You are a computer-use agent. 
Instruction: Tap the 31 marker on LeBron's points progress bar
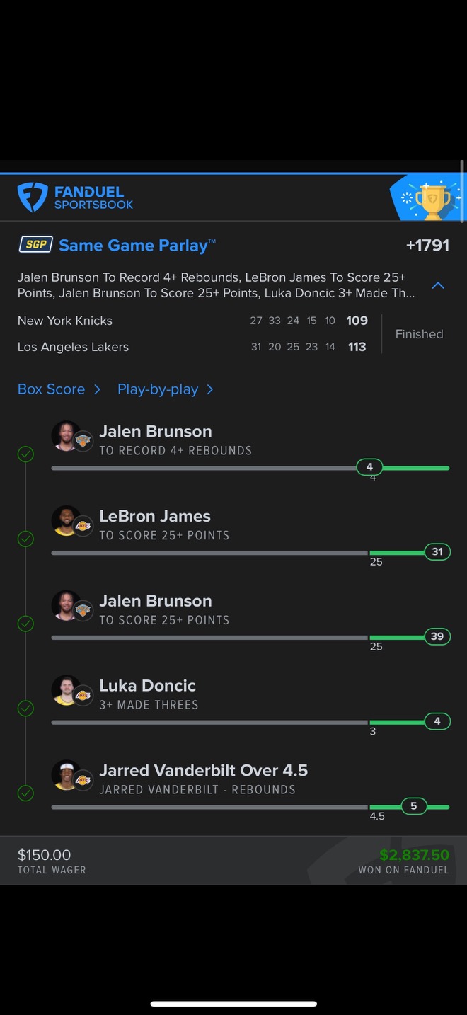click(x=437, y=551)
